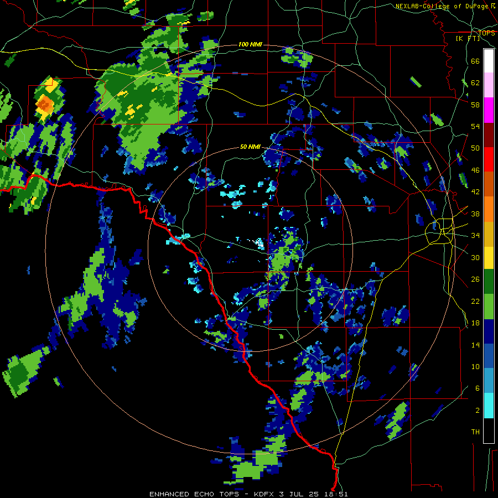Click the white 66 kft color swatch

coord(489,61)
